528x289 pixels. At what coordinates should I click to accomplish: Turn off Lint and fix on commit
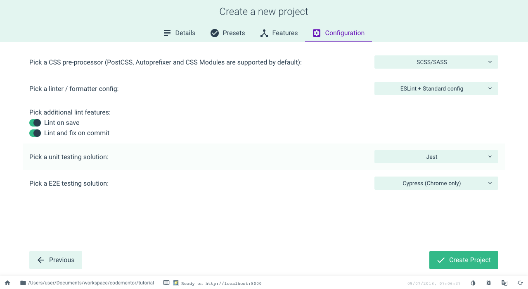pos(35,133)
